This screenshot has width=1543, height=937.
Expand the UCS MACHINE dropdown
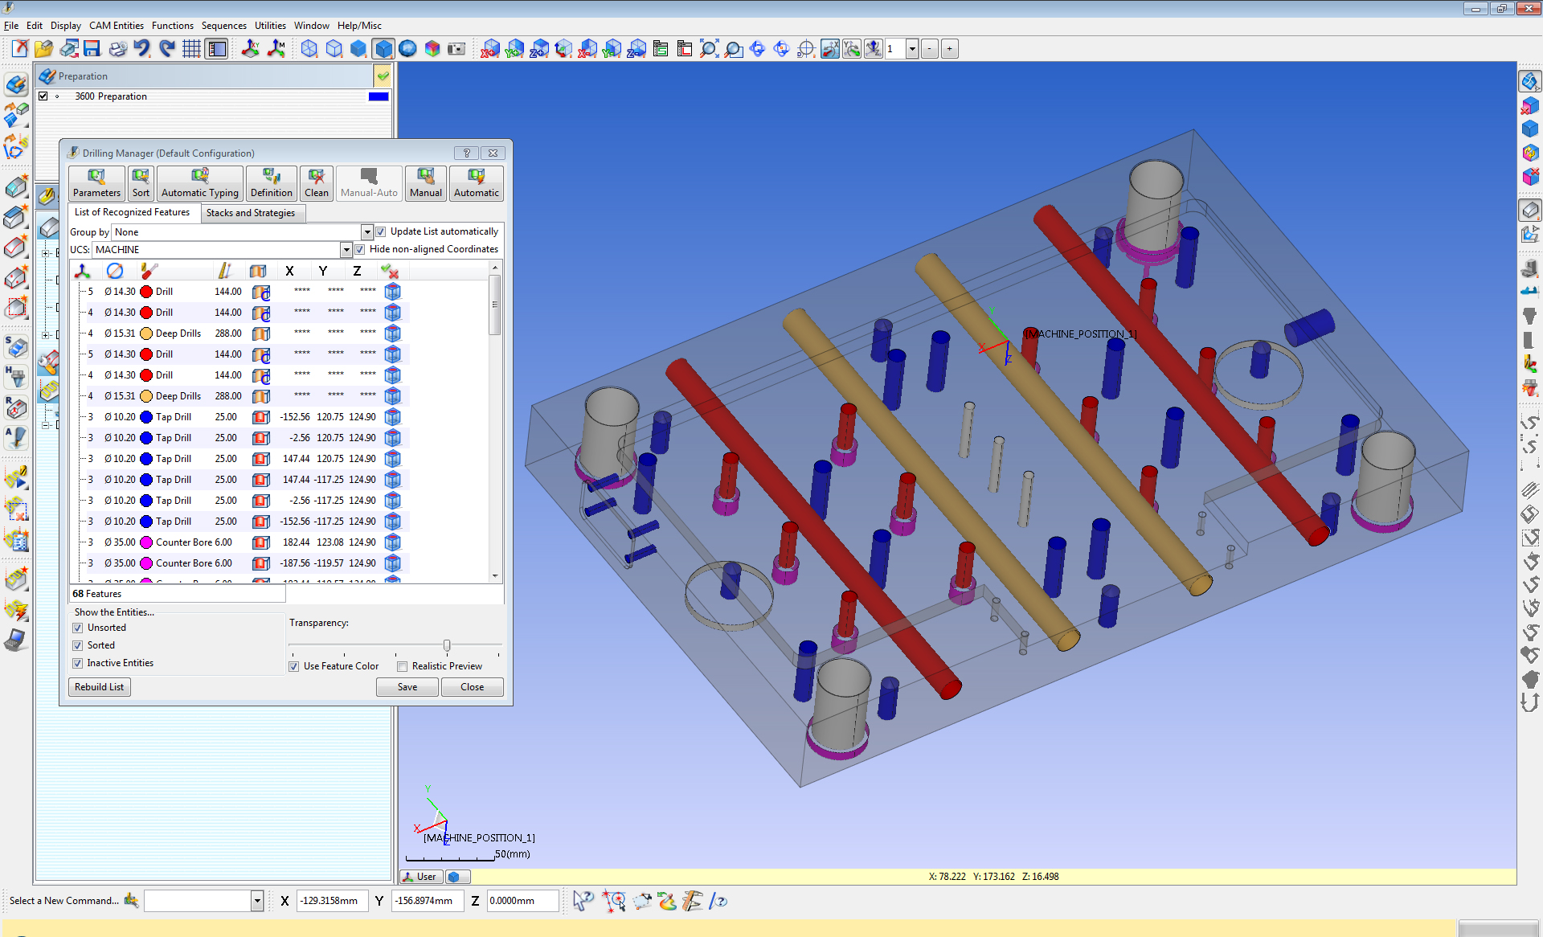coord(346,250)
